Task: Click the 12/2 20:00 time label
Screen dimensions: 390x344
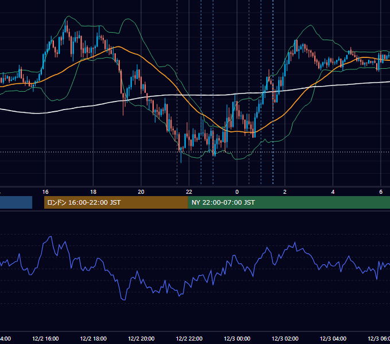Action: 141,339
